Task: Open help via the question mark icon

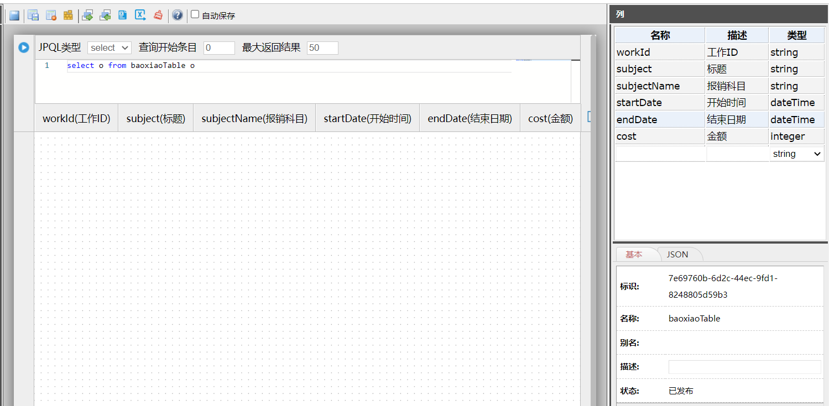Action: tap(177, 15)
